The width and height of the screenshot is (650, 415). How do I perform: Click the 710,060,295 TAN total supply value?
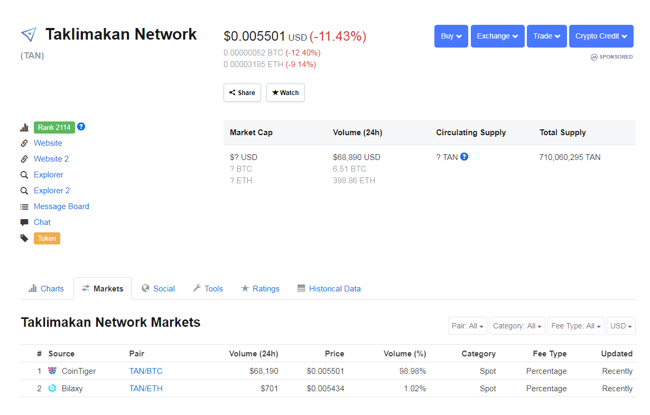(570, 157)
